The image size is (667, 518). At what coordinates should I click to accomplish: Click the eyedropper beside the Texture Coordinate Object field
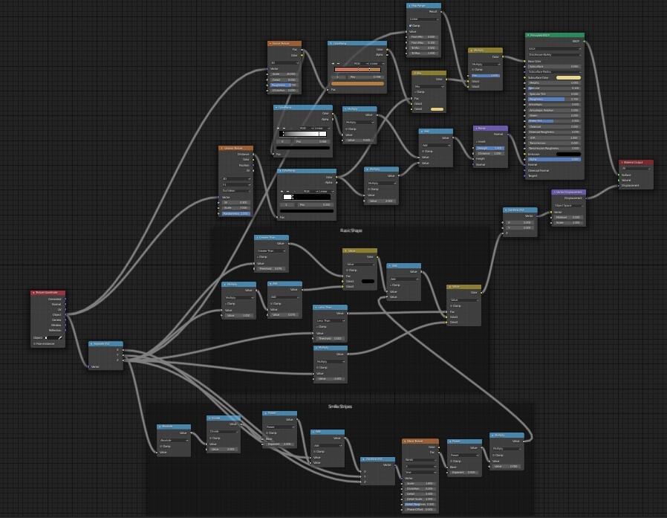pyautogui.click(x=61, y=337)
